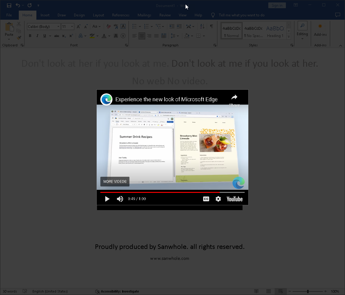This screenshot has height=295, width=345.
Task: Click the Bullets list icon
Action: (134, 26)
